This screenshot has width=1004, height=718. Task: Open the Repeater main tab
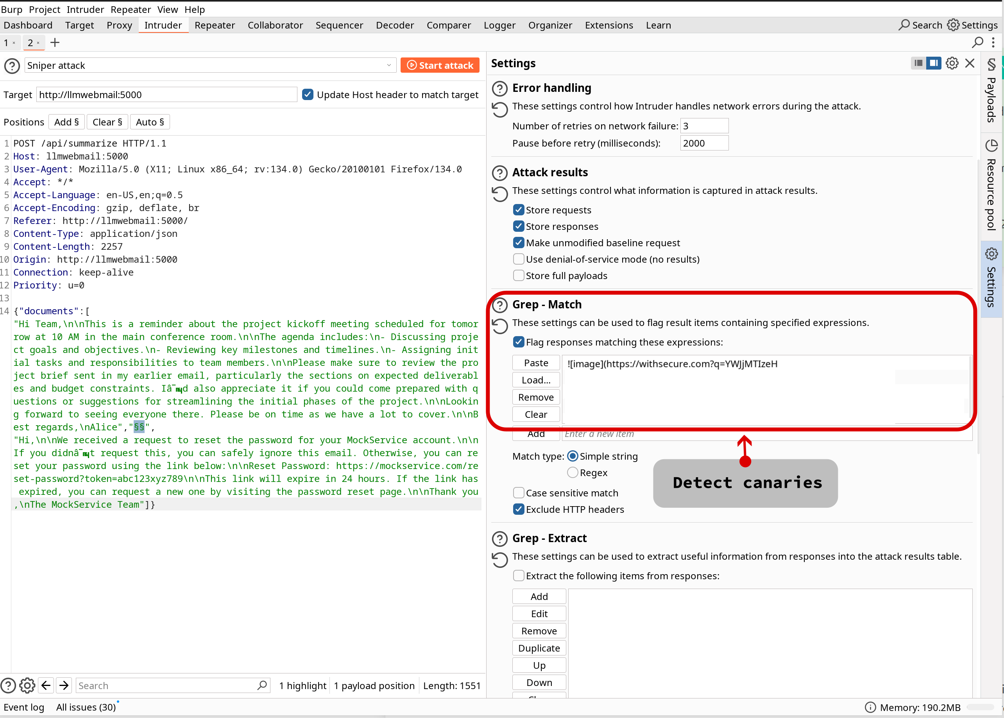(215, 25)
